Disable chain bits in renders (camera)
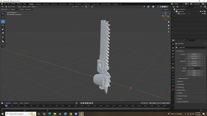 click(x=205, y=14)
